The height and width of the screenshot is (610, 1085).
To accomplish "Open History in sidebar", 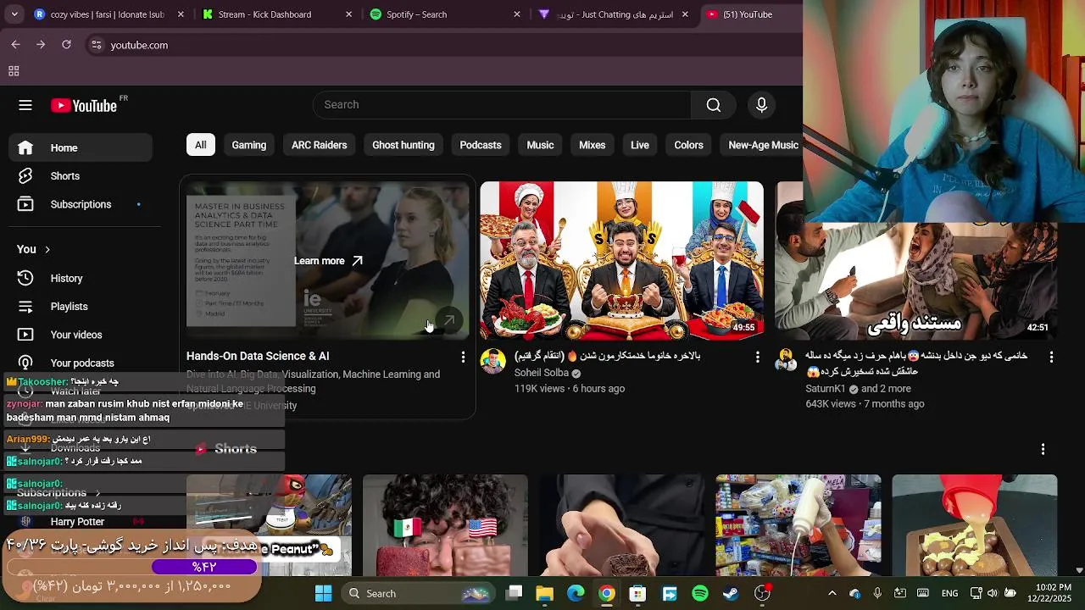I will 81,278.
